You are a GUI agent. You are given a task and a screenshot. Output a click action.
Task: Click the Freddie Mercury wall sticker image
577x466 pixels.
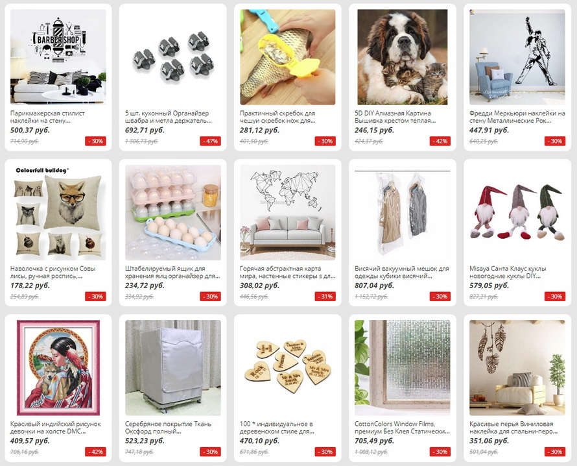pyautogui.click(x=517, y=57)
